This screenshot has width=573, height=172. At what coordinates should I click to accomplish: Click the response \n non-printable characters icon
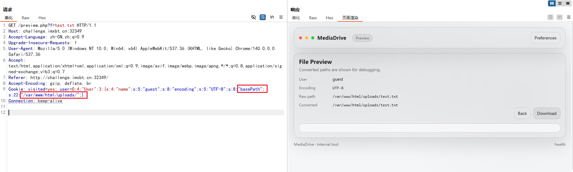pos(559,17)
